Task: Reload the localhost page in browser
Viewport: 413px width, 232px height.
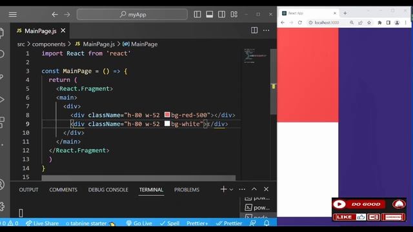Action: (x=299, y=23)
